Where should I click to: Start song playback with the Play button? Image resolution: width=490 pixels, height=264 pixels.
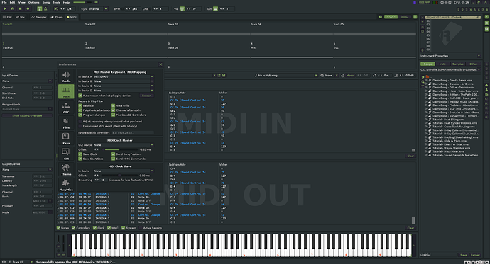pos(5,8)
